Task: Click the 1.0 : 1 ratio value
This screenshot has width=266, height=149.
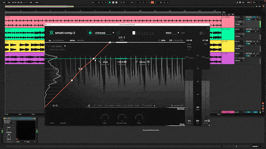Action: (122, 37)
